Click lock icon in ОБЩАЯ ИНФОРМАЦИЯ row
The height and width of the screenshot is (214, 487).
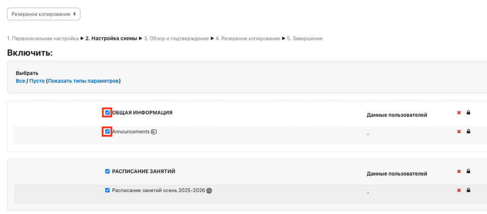(468, 113)
